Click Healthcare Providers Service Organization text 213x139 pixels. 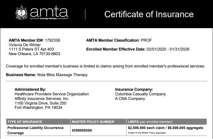click(52, 94)
